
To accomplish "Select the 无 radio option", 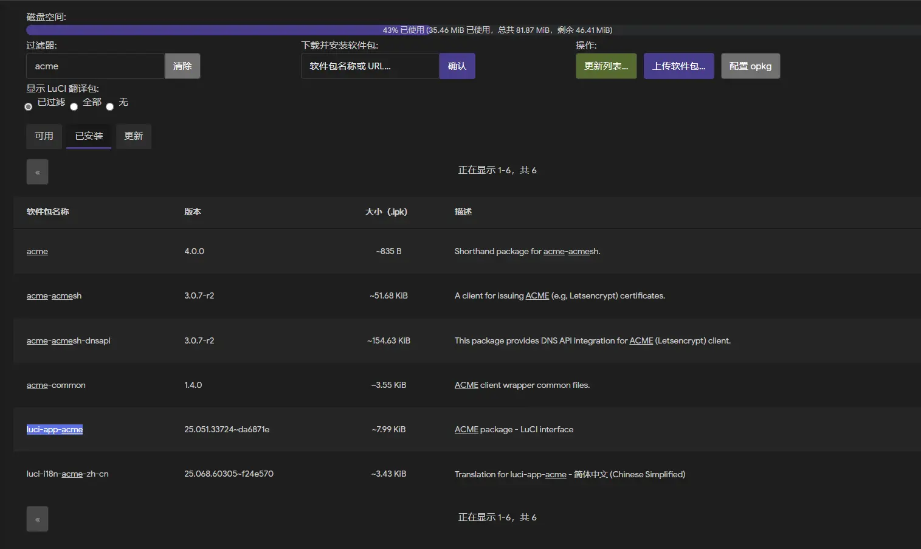I will 110,107.
